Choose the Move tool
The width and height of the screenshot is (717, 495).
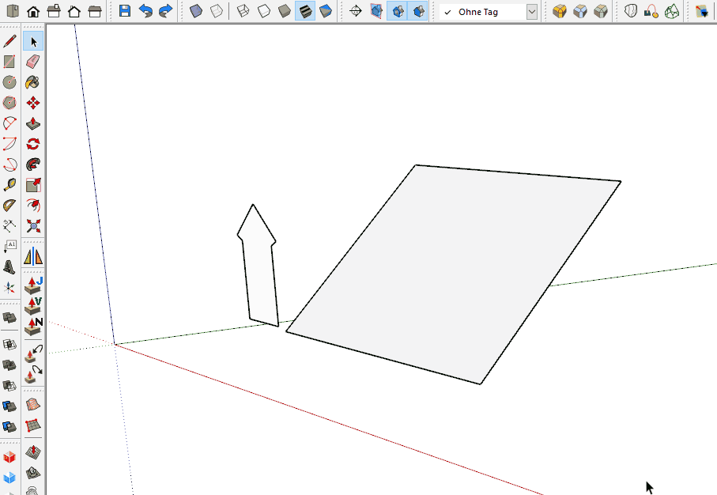[x=33, y=103]
